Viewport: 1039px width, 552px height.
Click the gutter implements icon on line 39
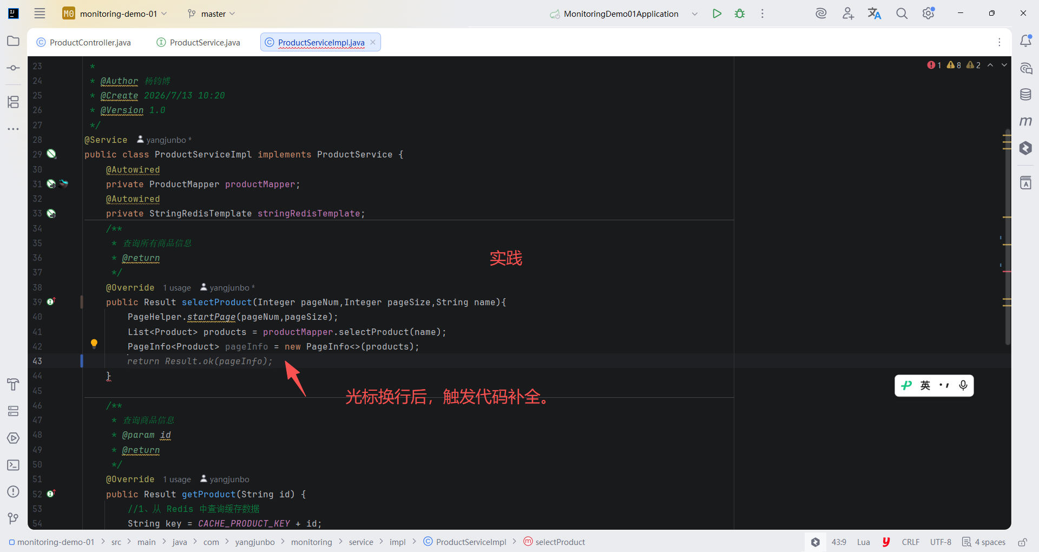pyautogui.click(x=51, y=301)
